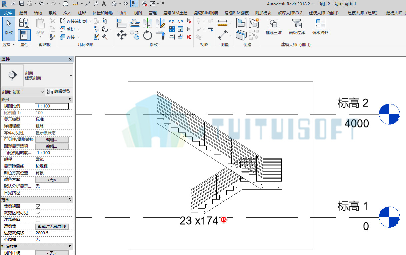This screenshot has width=406, height=255.
Task: Enable the 注释裁剪 checkbox
Action: [38, 220]
